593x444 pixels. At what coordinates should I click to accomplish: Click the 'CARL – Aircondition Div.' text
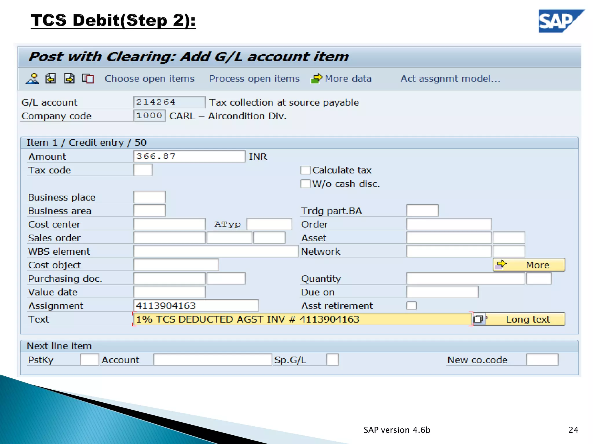pyautogui.click(x=228, y=116)
